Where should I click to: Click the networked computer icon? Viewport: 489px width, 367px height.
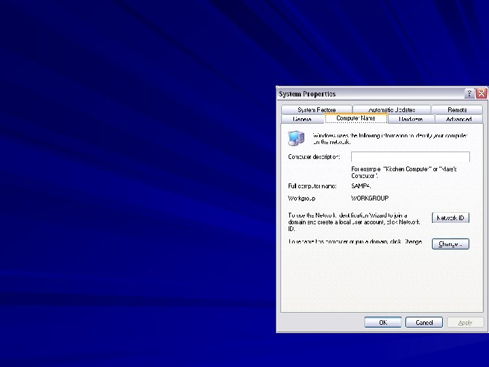[296, 138]
